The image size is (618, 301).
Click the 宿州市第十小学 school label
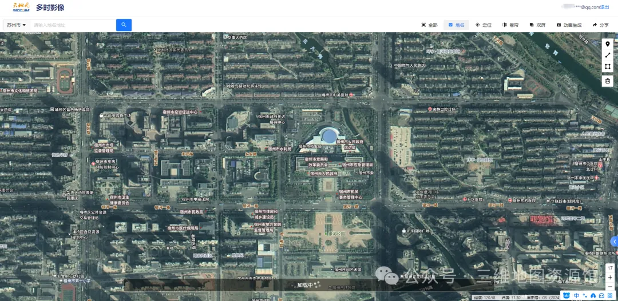[77, 280]
